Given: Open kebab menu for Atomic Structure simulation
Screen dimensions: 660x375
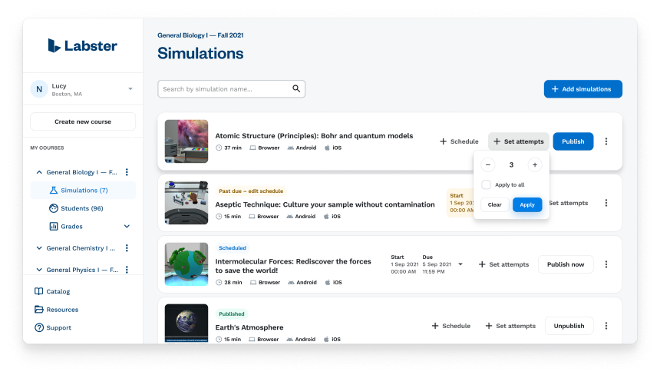Looking at the screenshot, I should 606,141.
